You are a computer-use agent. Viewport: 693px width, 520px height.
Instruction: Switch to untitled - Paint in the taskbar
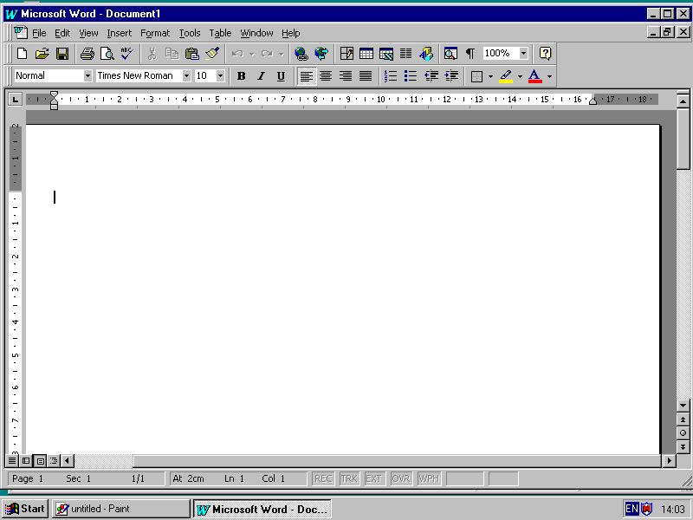[121, 509]
